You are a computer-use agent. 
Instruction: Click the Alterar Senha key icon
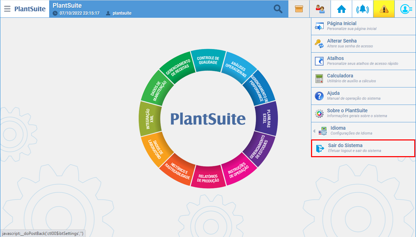coord(319,44)
